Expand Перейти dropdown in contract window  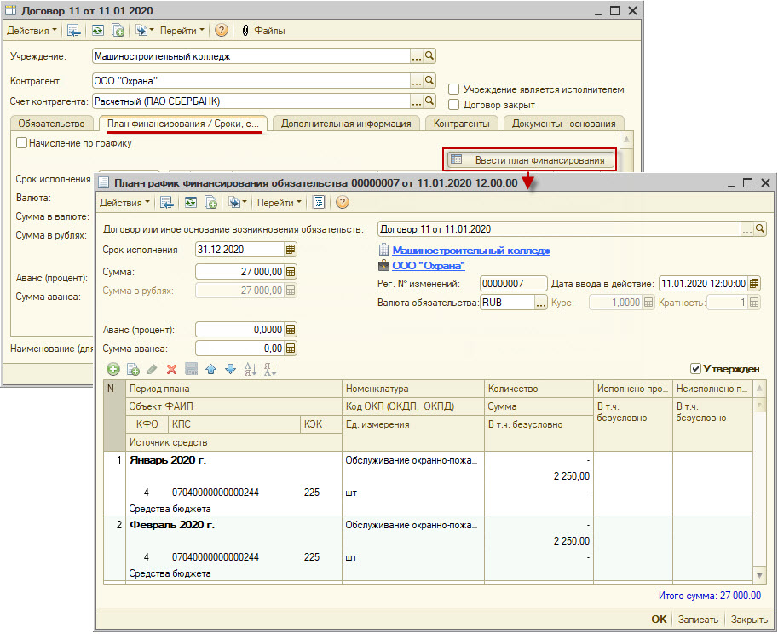click(182, 30)
